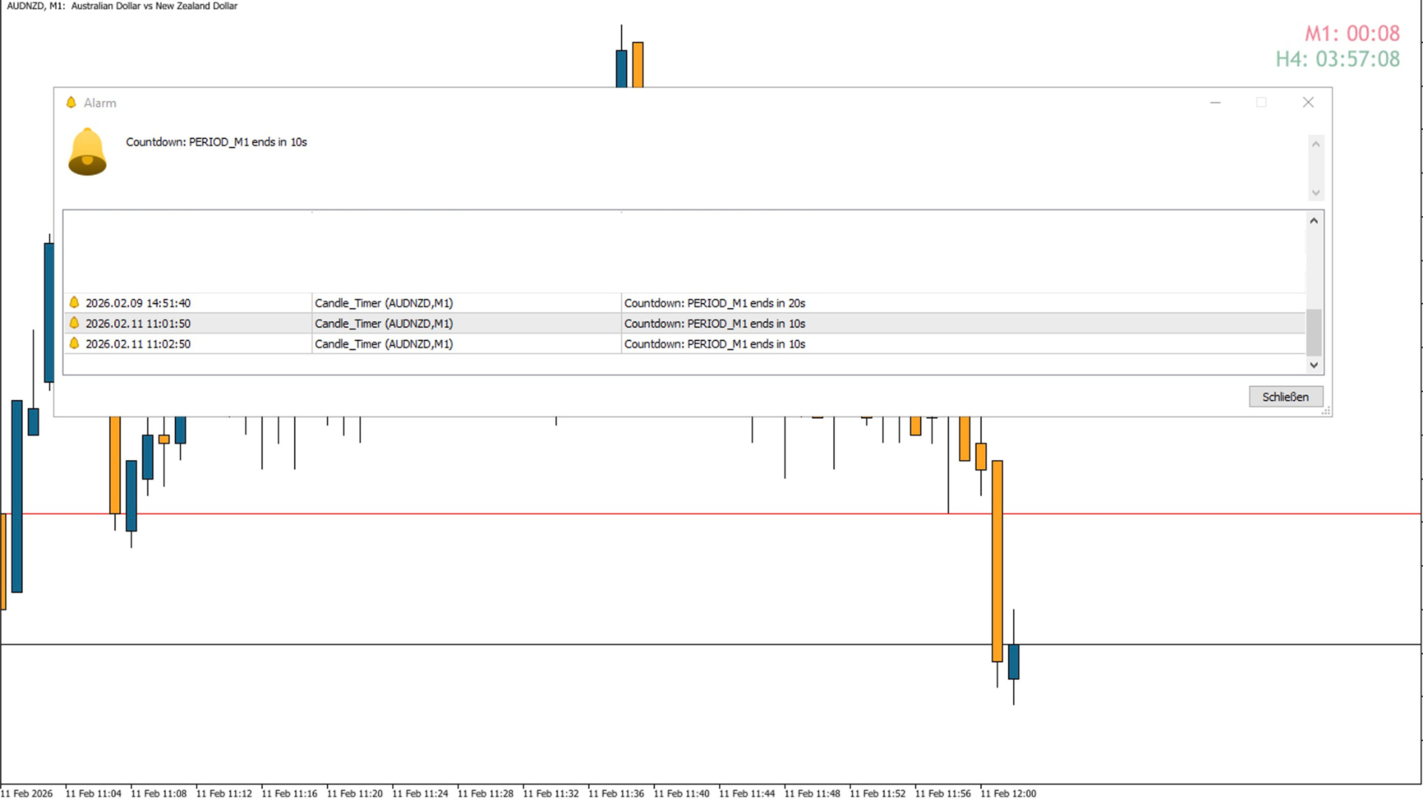1423x800 pixels.
Task: Click the alert list scrollbar thumb
Action: 1313,333
